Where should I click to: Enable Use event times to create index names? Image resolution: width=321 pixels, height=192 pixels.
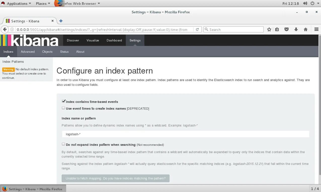(63, 108)
